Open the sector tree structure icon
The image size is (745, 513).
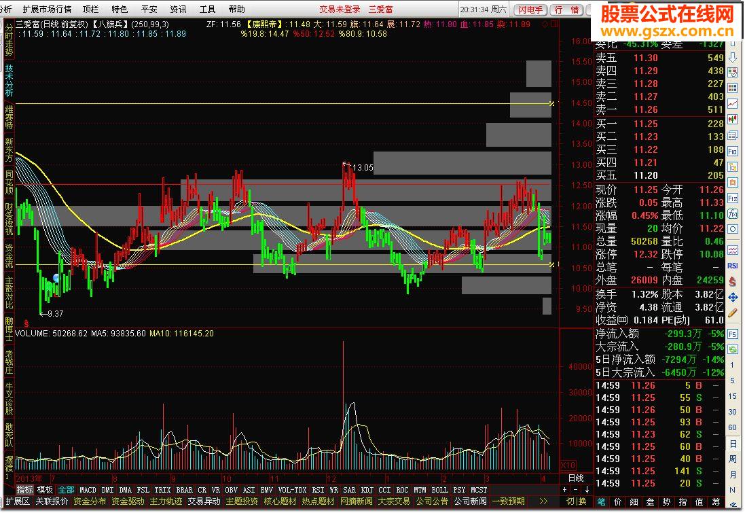point(733,167)
